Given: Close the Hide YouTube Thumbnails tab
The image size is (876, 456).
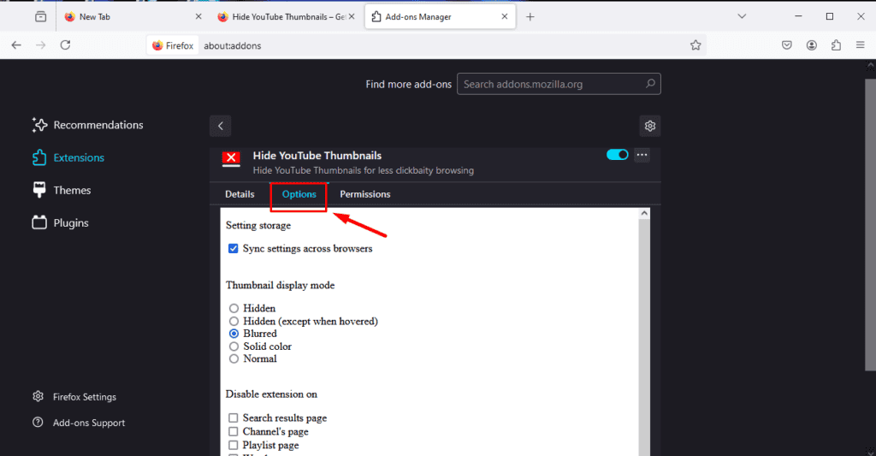Looking at the screenshot, I should (352, 17).
